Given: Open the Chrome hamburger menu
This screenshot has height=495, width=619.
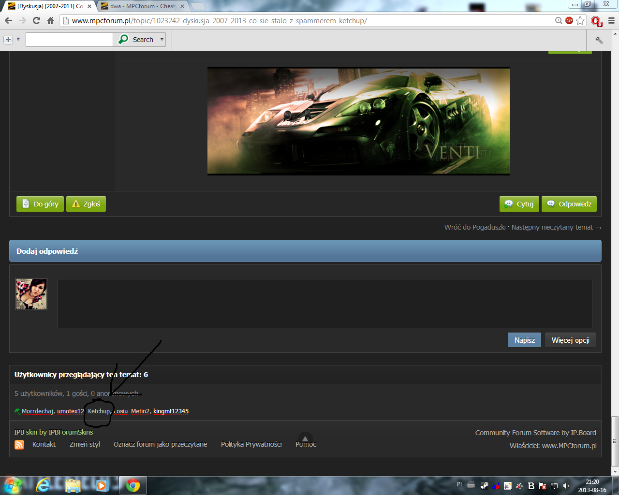Looking at the screenshot, I should [x=611, y=21].
